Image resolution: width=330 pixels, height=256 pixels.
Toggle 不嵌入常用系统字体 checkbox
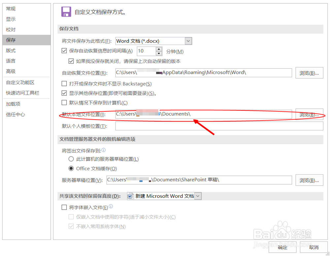pyautogui.click(x=71, y=226)
